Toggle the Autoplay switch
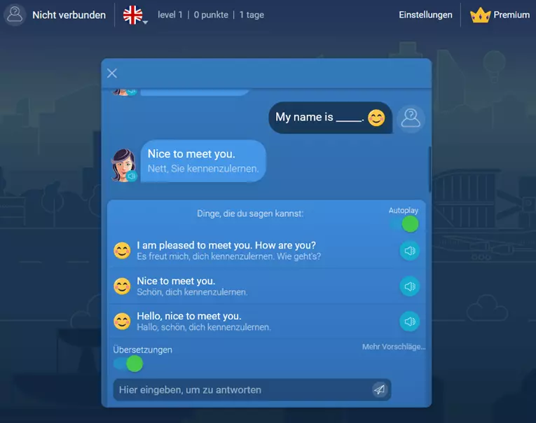 [x=406, y=224]
